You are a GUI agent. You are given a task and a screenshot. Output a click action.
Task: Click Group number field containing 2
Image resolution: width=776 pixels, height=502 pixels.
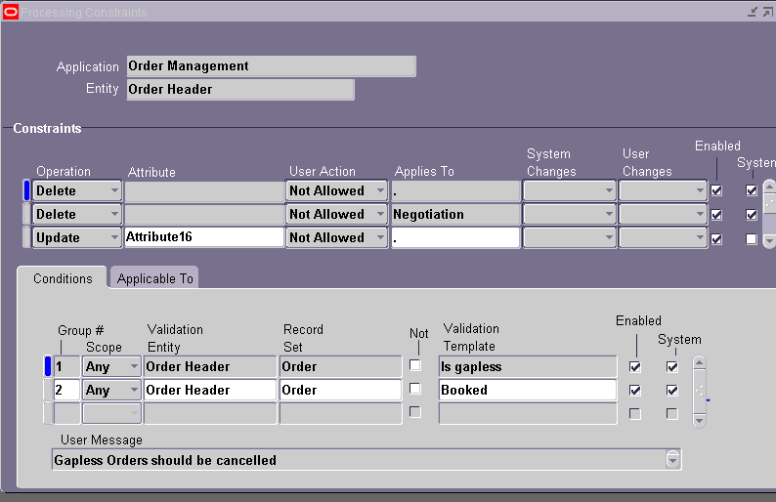(66, 390)
